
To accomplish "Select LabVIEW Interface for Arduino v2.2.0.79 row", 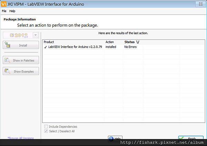I will pos(124,47).
